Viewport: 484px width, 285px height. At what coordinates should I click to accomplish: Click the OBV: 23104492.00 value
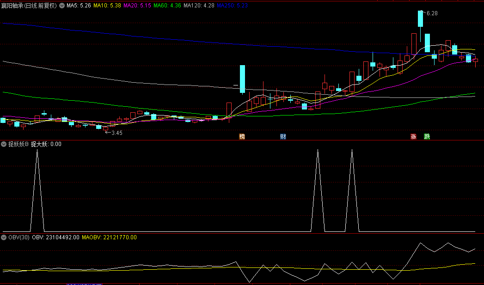[55, 237]
